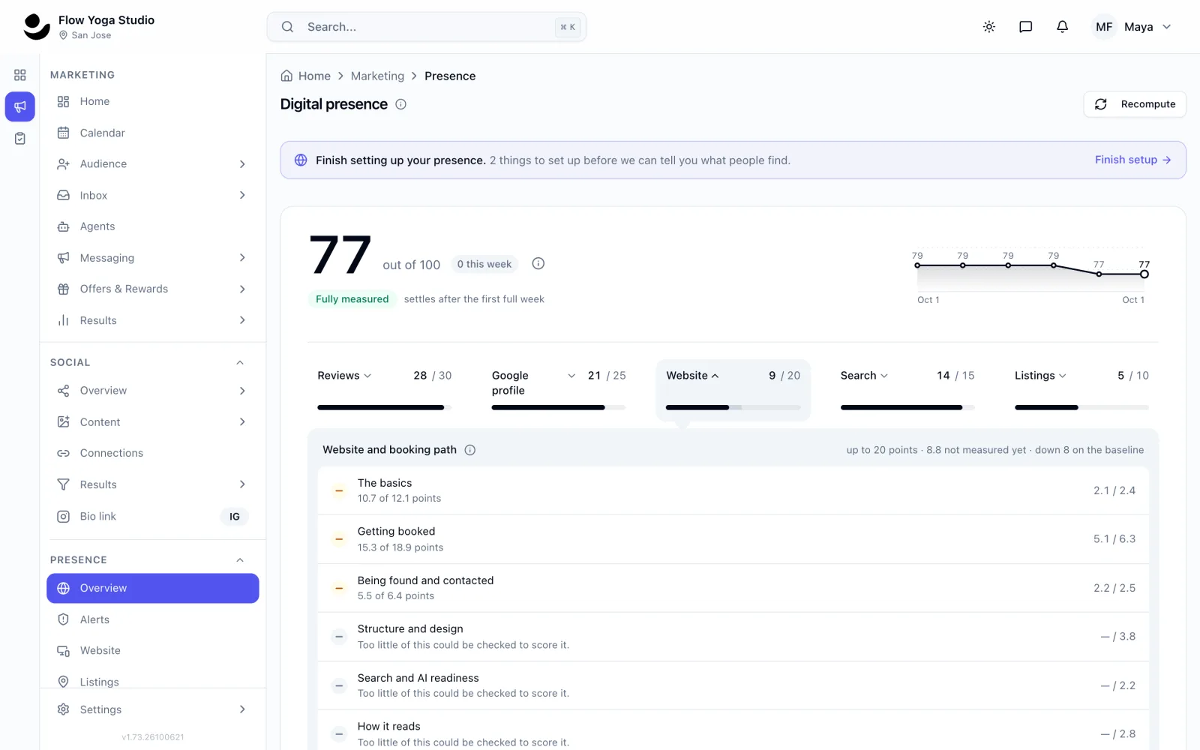
Task: Click the Website score progress bar
Action: coord(733,407)
